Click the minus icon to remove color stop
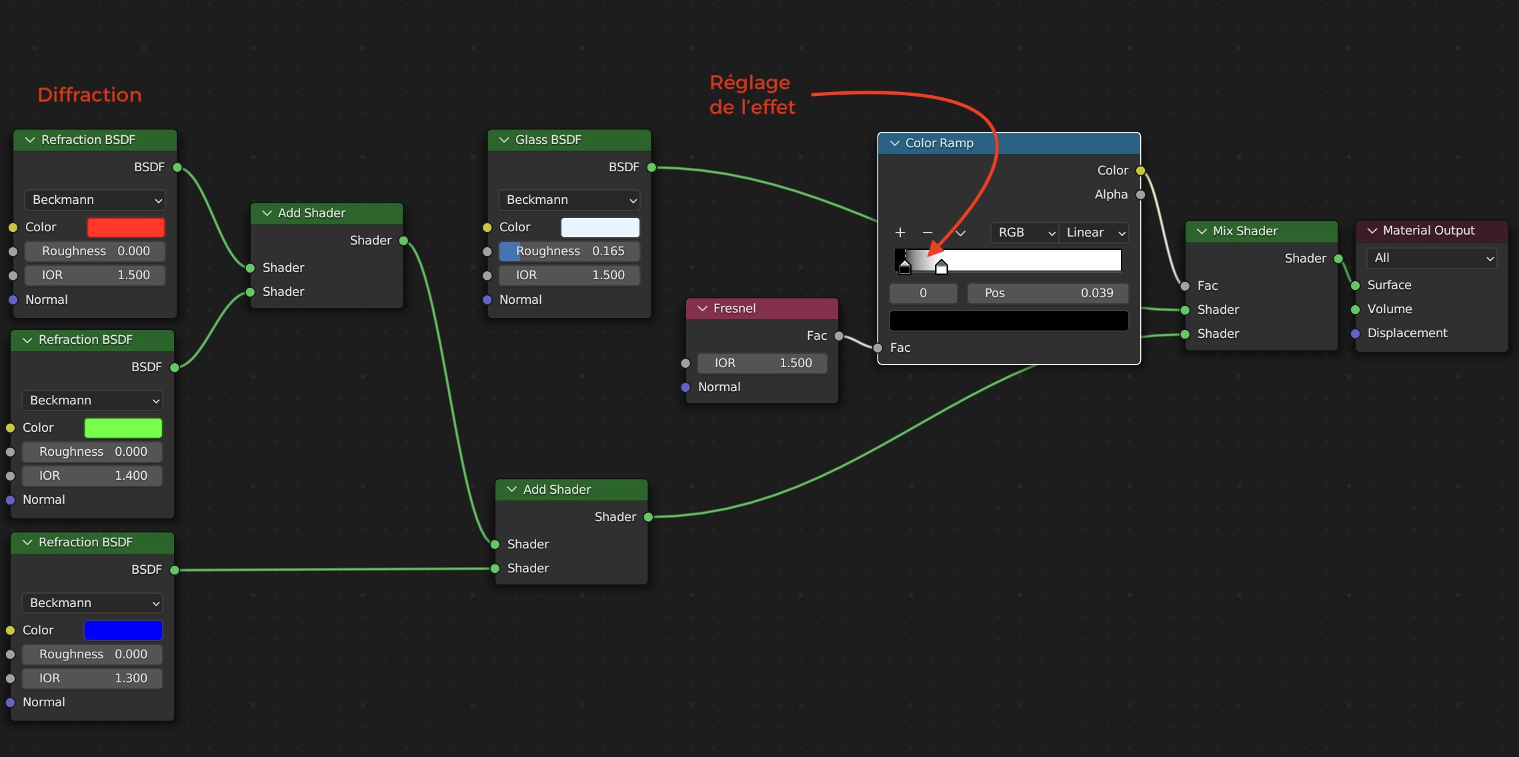Viewport: 1519px width, 757px height. point(927,233)
